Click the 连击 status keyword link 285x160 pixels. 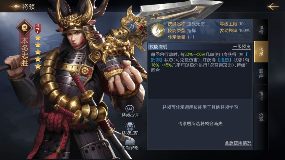(225, 60)
